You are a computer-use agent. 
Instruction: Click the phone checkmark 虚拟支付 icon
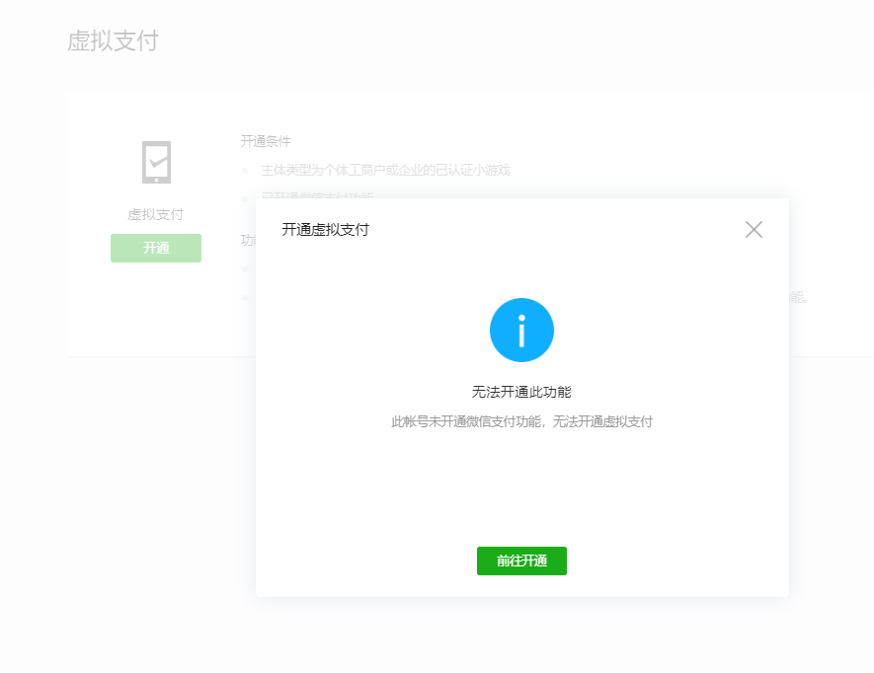point(157,162)
